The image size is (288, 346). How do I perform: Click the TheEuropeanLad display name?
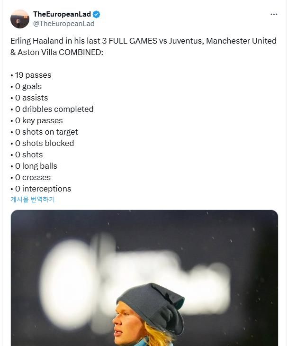[x=62, y=15]
